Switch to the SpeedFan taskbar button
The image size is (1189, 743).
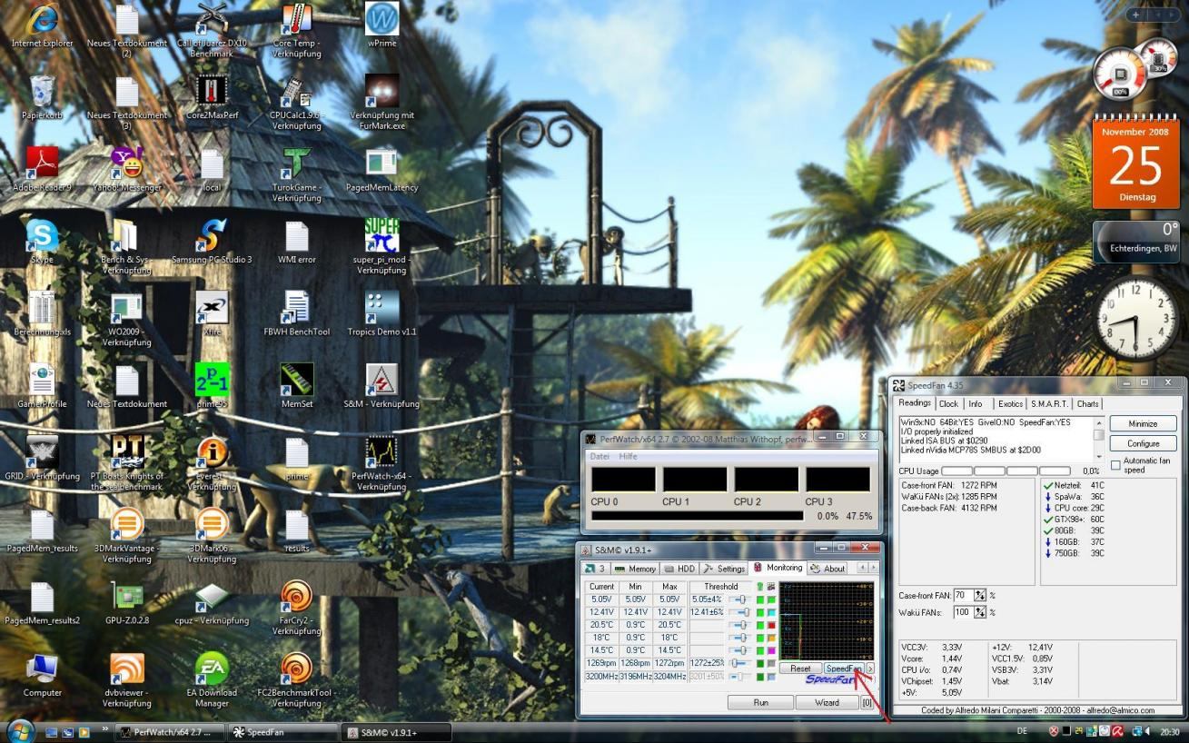(282, 732)
